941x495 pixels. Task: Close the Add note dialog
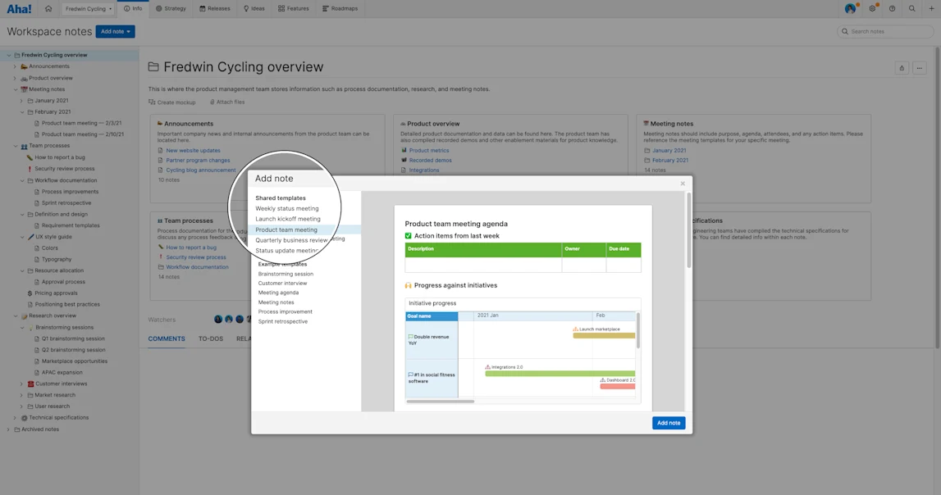click(683, 184)
